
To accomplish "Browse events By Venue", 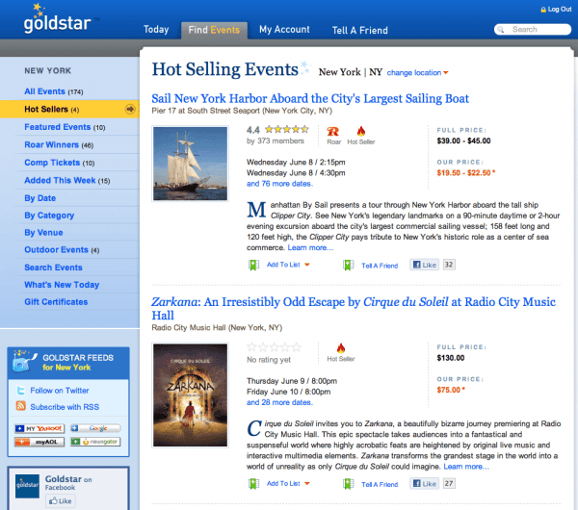I will (x=43, y=233).
